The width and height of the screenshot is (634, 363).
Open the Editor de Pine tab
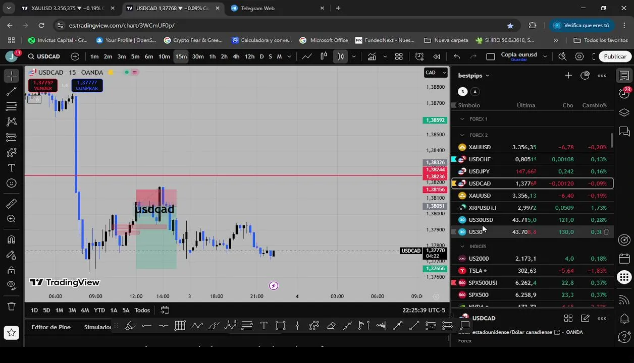click(x=51, y=327)
